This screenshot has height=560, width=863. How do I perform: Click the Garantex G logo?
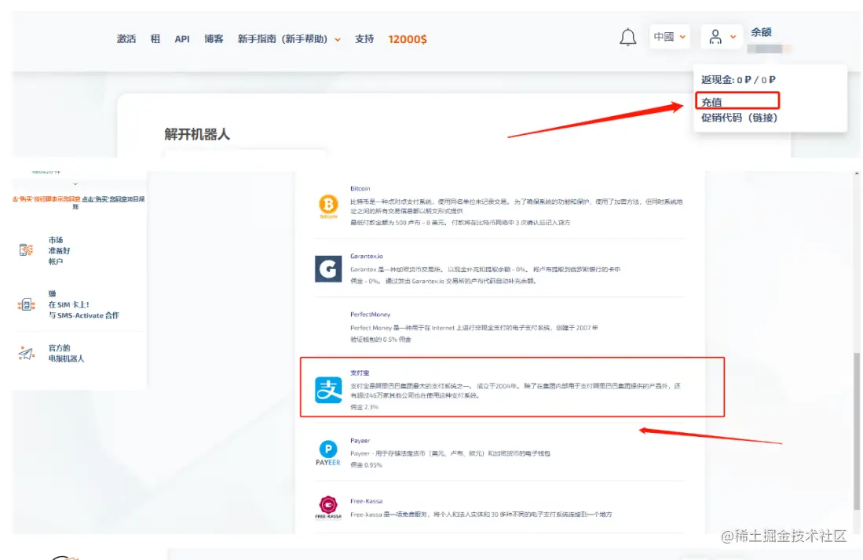click(x=328, y=269)
